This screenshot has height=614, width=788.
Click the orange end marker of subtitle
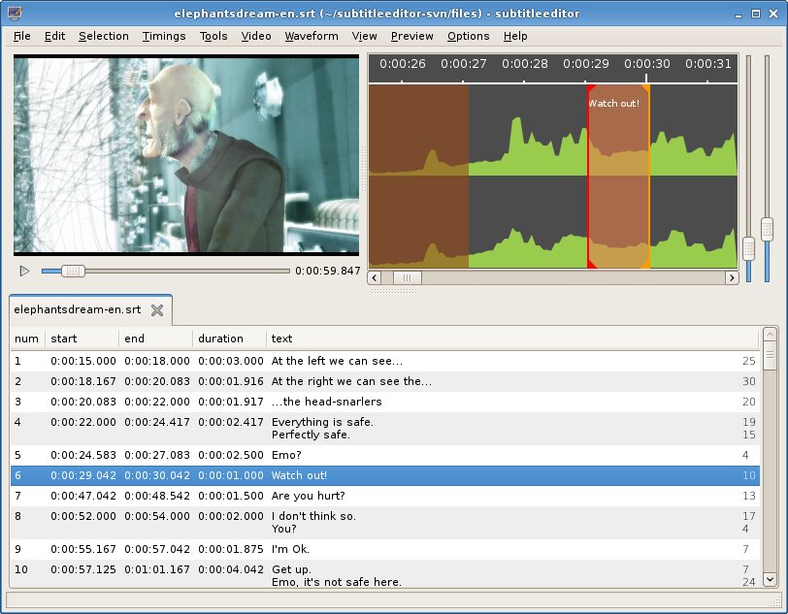[x=649, y=176]
